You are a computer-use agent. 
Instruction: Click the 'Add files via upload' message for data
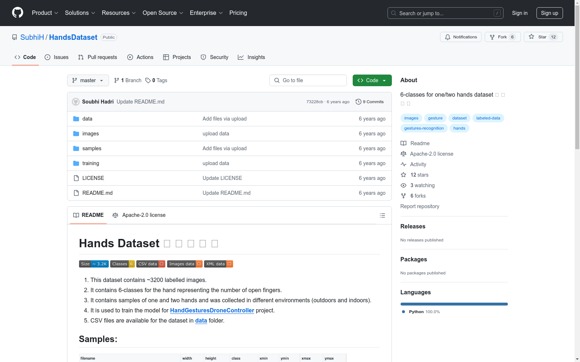pyautogui.click(x=225, y=119)
